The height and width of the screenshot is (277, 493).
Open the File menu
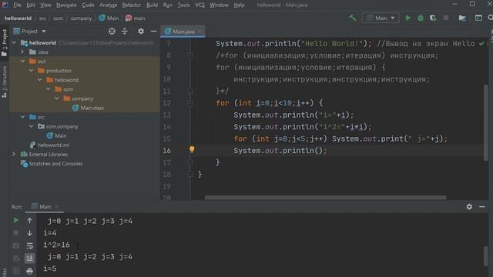coord(17,5)
